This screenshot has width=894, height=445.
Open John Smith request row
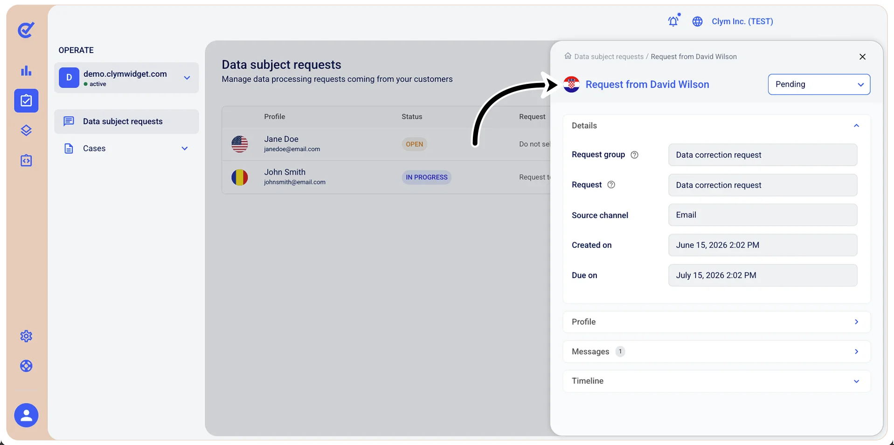click(x=386, y=177)
